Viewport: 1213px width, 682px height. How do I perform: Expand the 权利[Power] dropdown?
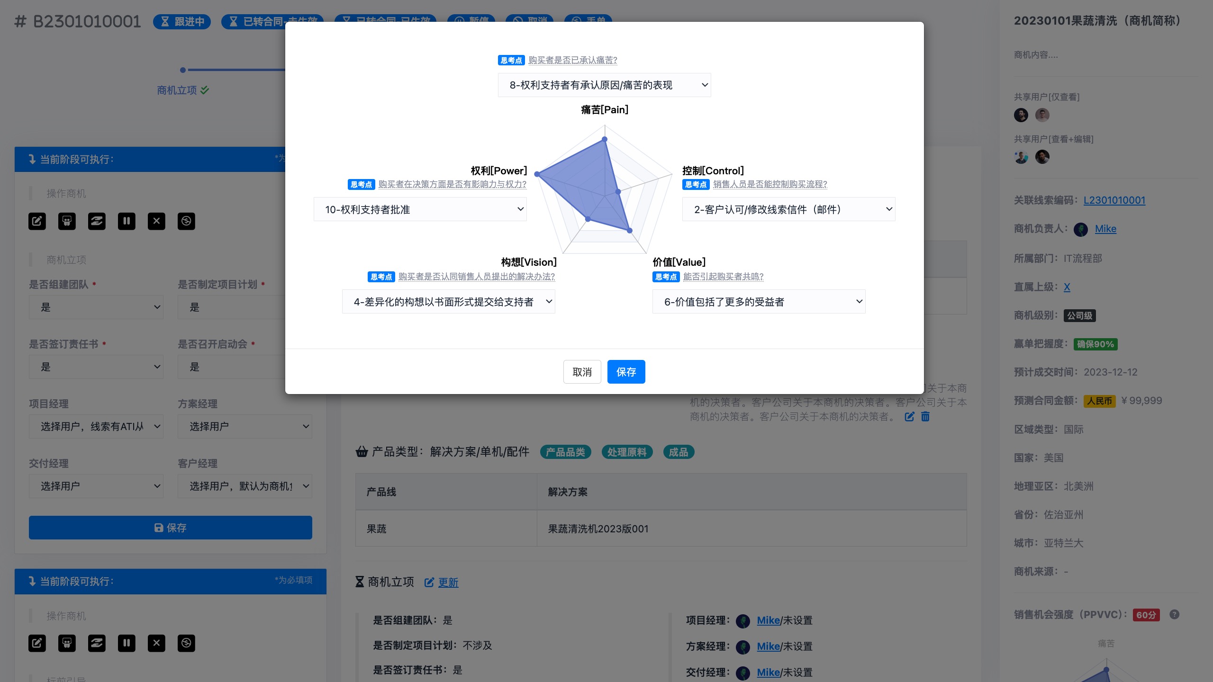(420, 209)
